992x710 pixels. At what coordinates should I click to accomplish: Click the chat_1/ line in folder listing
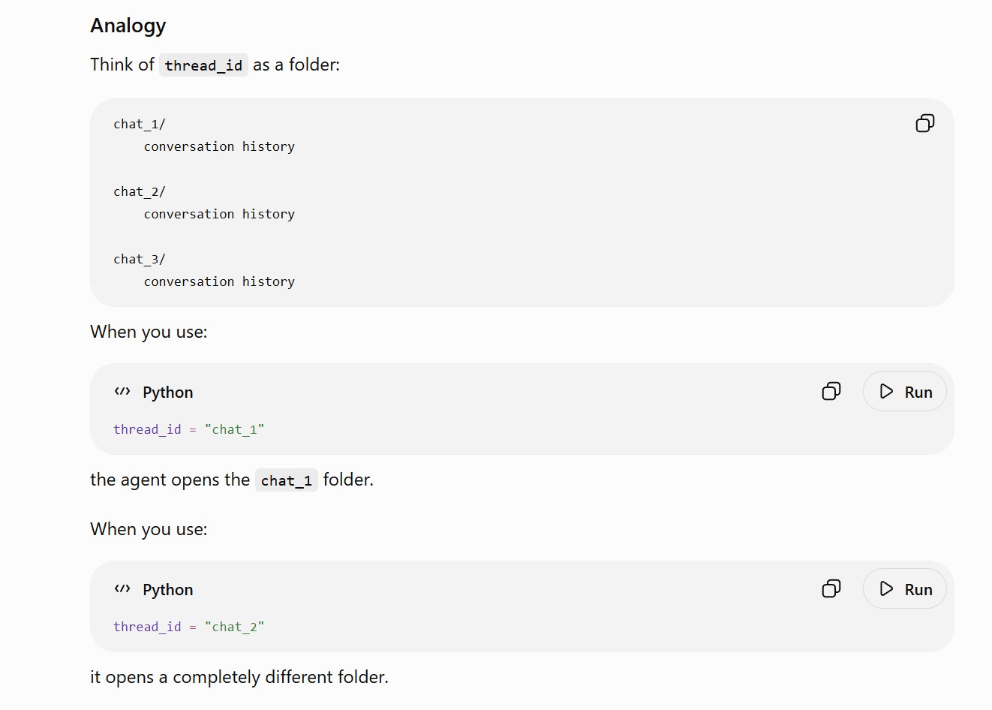140,124
